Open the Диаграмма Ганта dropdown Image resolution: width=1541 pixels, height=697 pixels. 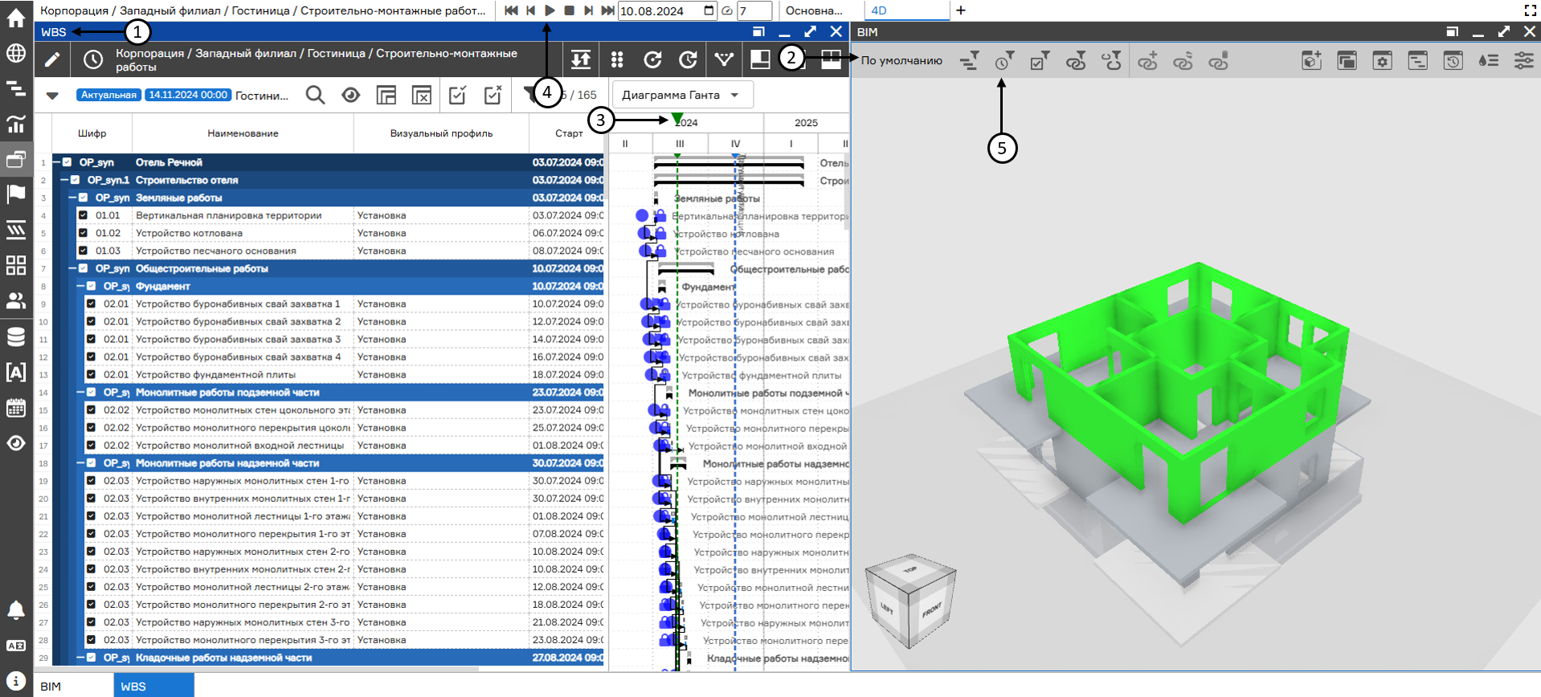[x=682, y=95]
